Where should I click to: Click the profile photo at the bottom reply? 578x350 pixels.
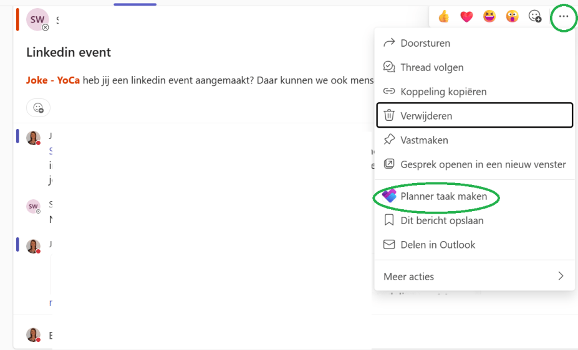33,334
